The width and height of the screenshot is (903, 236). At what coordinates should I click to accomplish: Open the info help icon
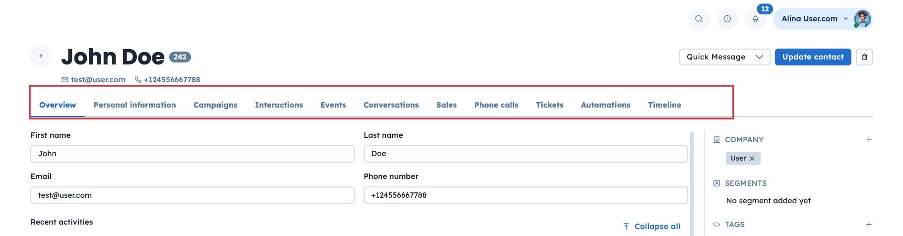(x=727, y=19)
